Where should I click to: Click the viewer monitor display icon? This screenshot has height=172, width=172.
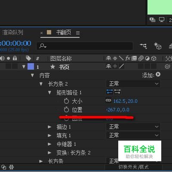[162, 20]
